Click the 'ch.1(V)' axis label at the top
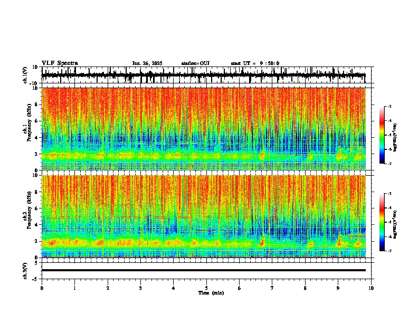 coord(25,75)
